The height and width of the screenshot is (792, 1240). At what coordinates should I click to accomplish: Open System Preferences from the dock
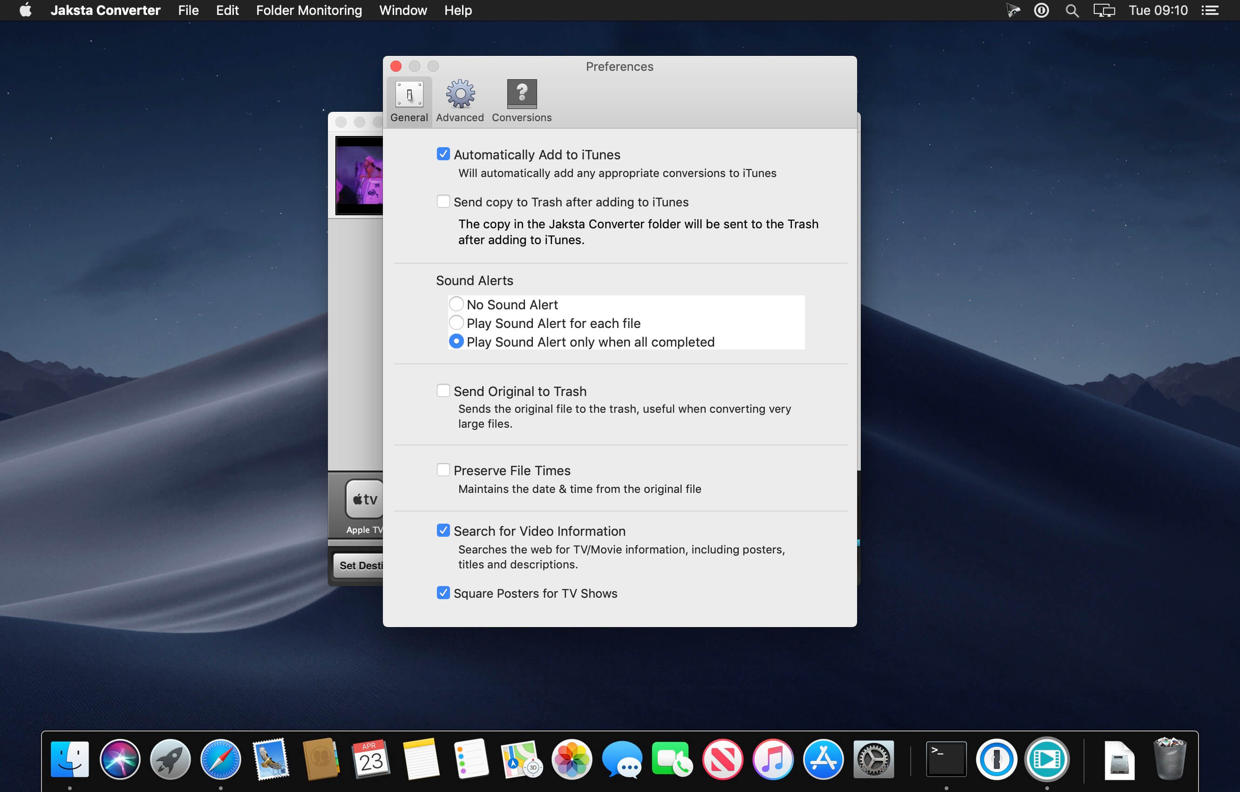pyautogui.click(x=873, y=759)
